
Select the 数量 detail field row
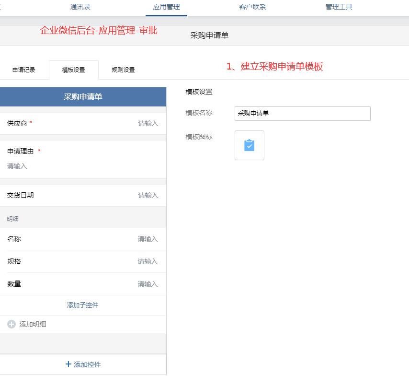83,284
